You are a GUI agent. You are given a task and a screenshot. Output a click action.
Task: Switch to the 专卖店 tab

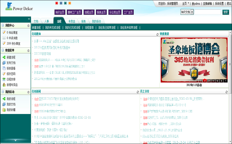point(72,21)
